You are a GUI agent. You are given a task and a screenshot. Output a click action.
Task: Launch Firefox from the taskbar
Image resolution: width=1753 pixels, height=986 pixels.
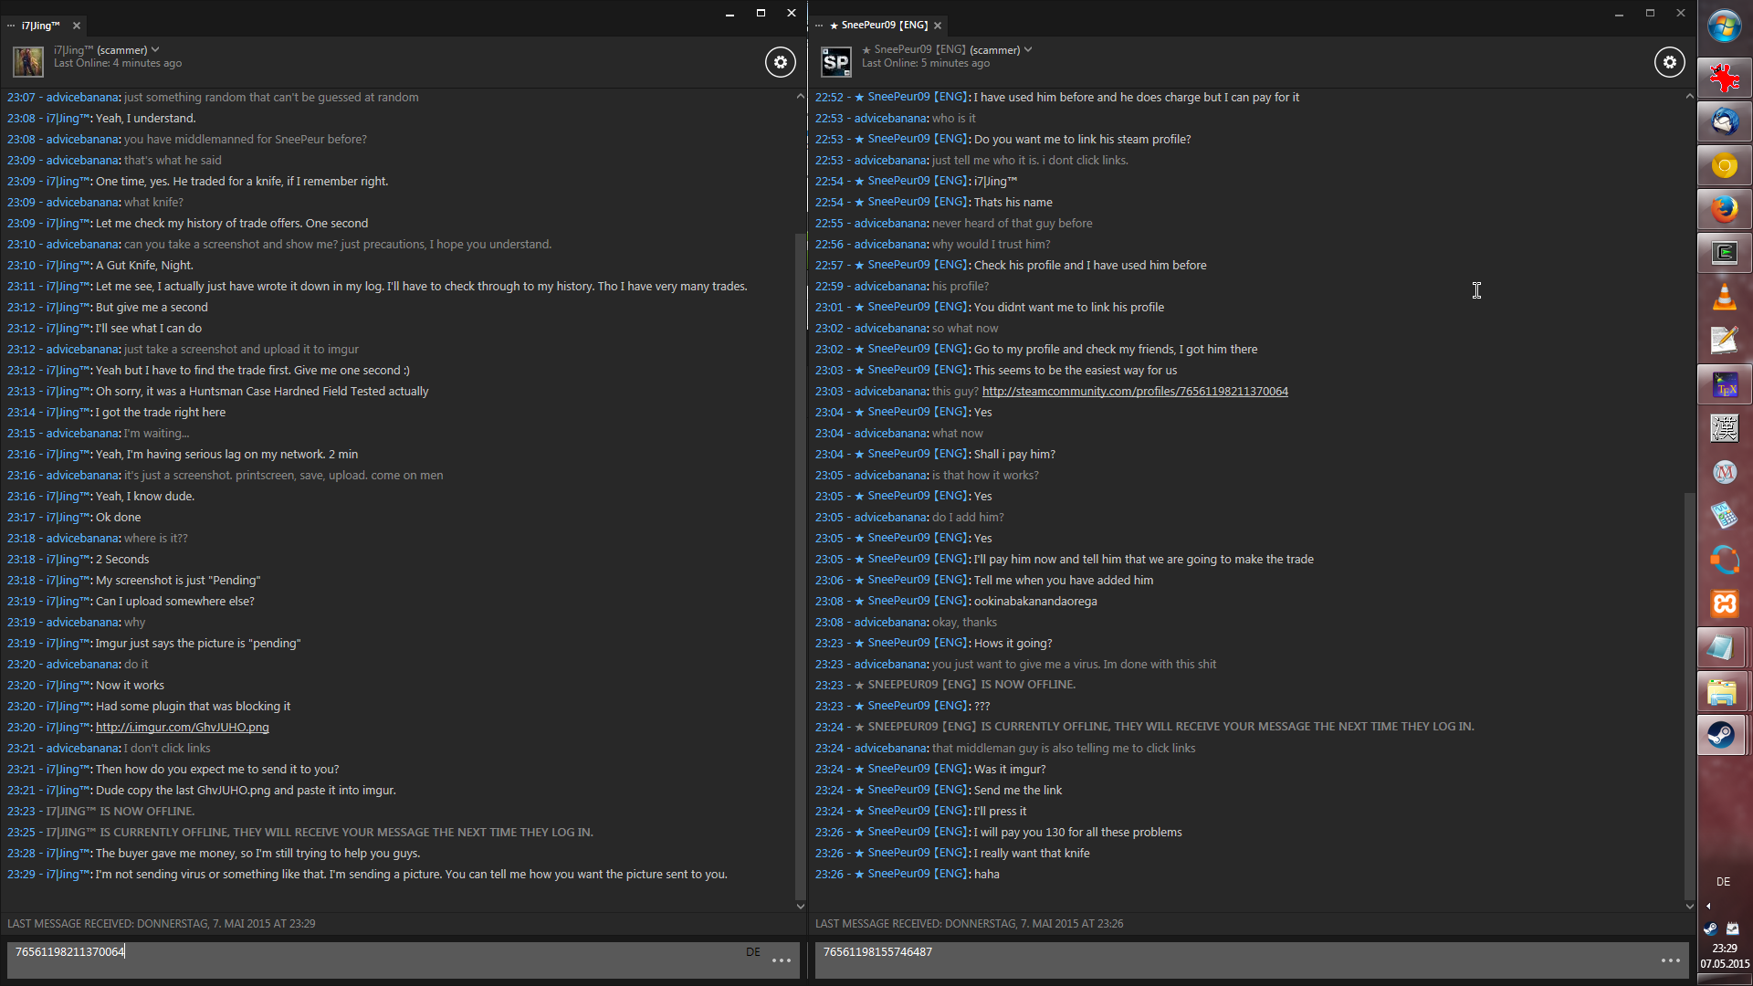(1723, 209)
